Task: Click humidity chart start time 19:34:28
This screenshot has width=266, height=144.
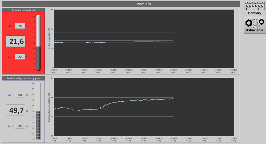Action: (54, 138)
